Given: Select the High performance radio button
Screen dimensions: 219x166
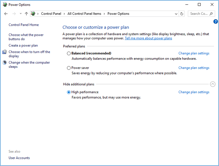Looking at the screenshot, I should click(69, 92).
